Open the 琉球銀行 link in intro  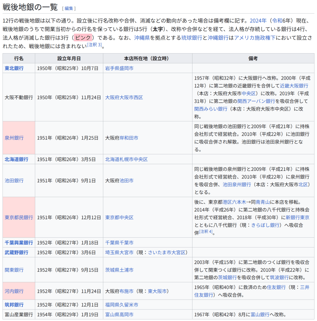pyautogui.click(x=192, y=38)
